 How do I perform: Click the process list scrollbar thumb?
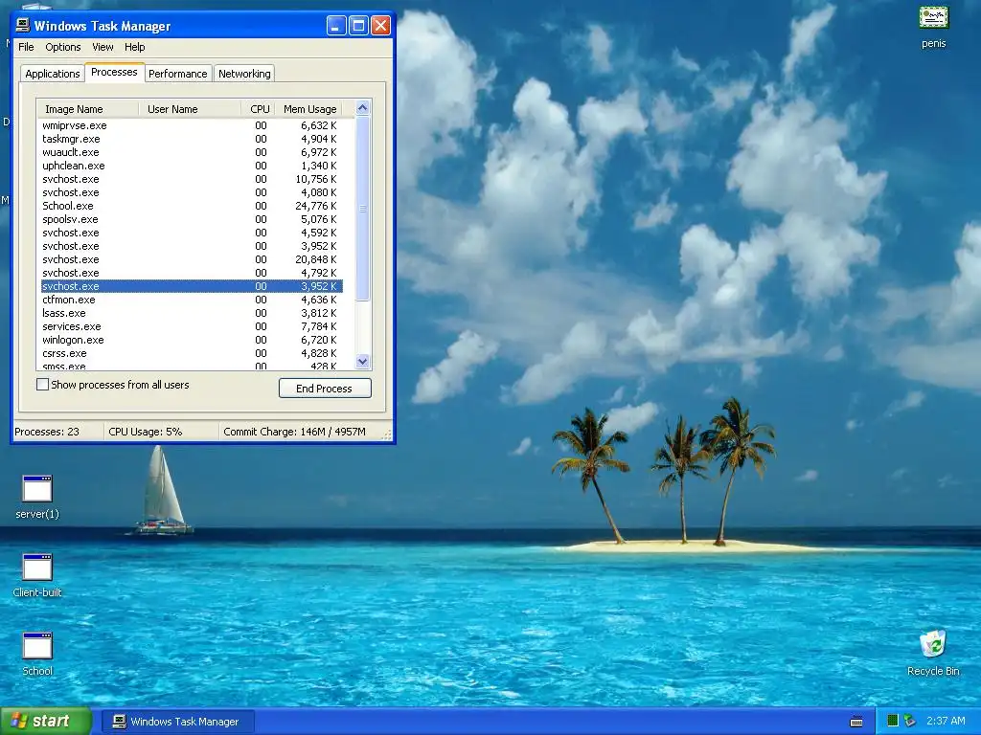point(363,209)
